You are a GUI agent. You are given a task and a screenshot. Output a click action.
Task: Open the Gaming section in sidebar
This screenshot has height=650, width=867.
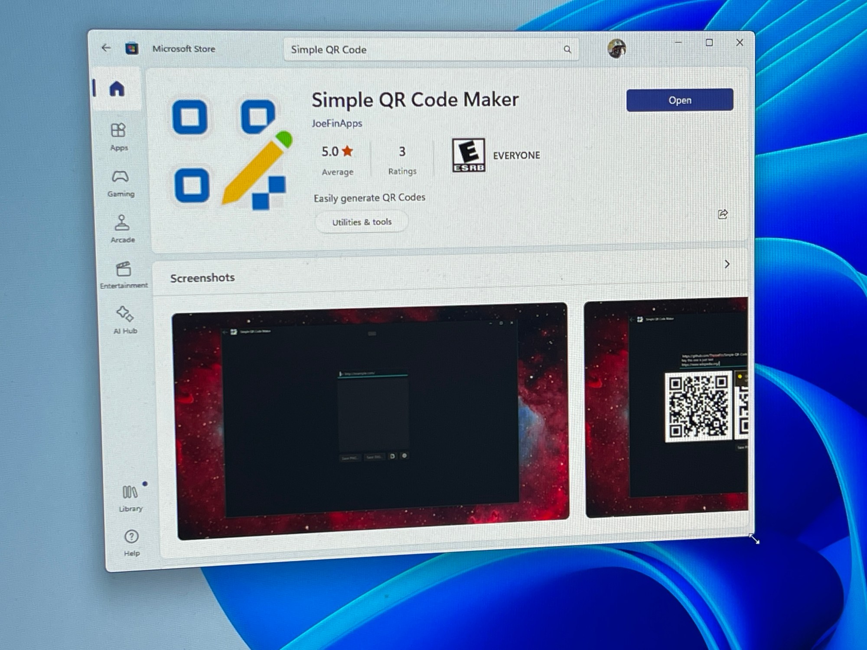[x=121, y=183]
